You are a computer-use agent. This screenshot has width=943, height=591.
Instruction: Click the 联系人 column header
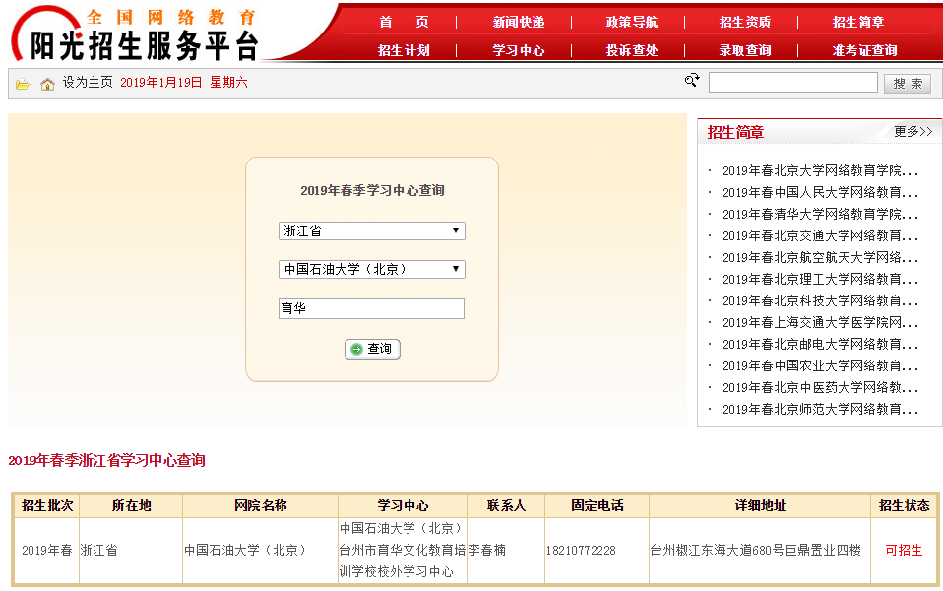pyautogui.click(x=506, y=506)
